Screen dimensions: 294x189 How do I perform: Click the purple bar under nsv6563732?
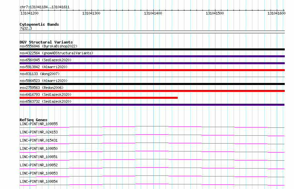coord(152,105)
